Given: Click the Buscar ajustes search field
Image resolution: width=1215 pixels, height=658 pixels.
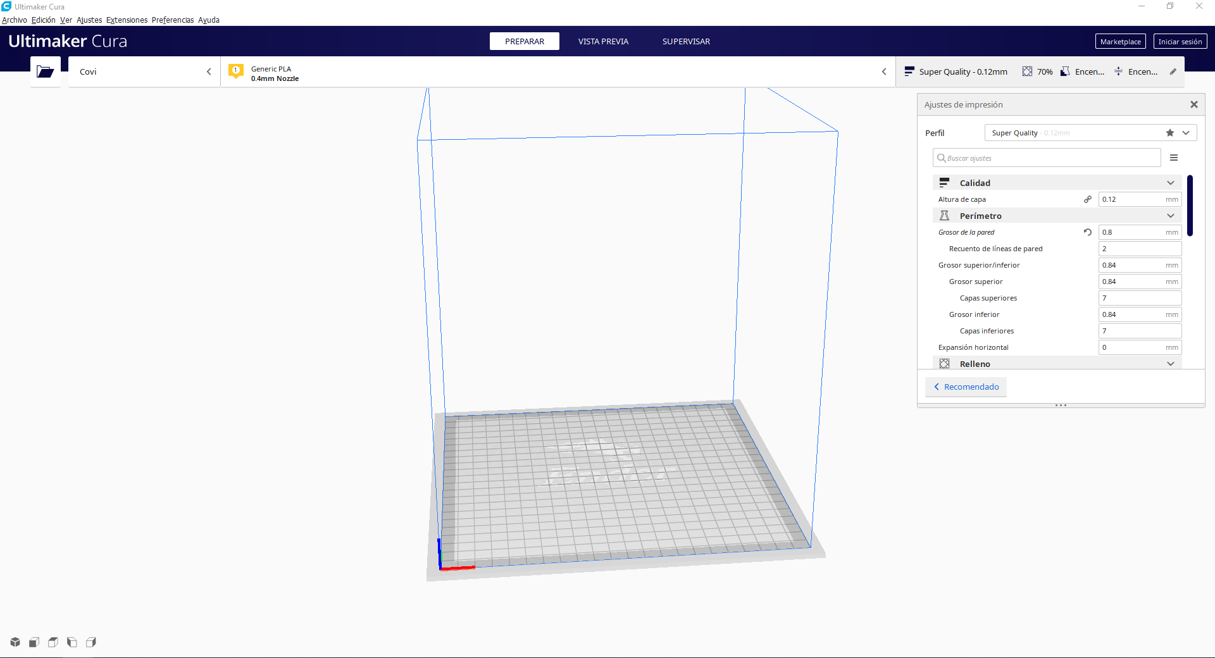Looking at the screenshot, I should [1047, 158].
